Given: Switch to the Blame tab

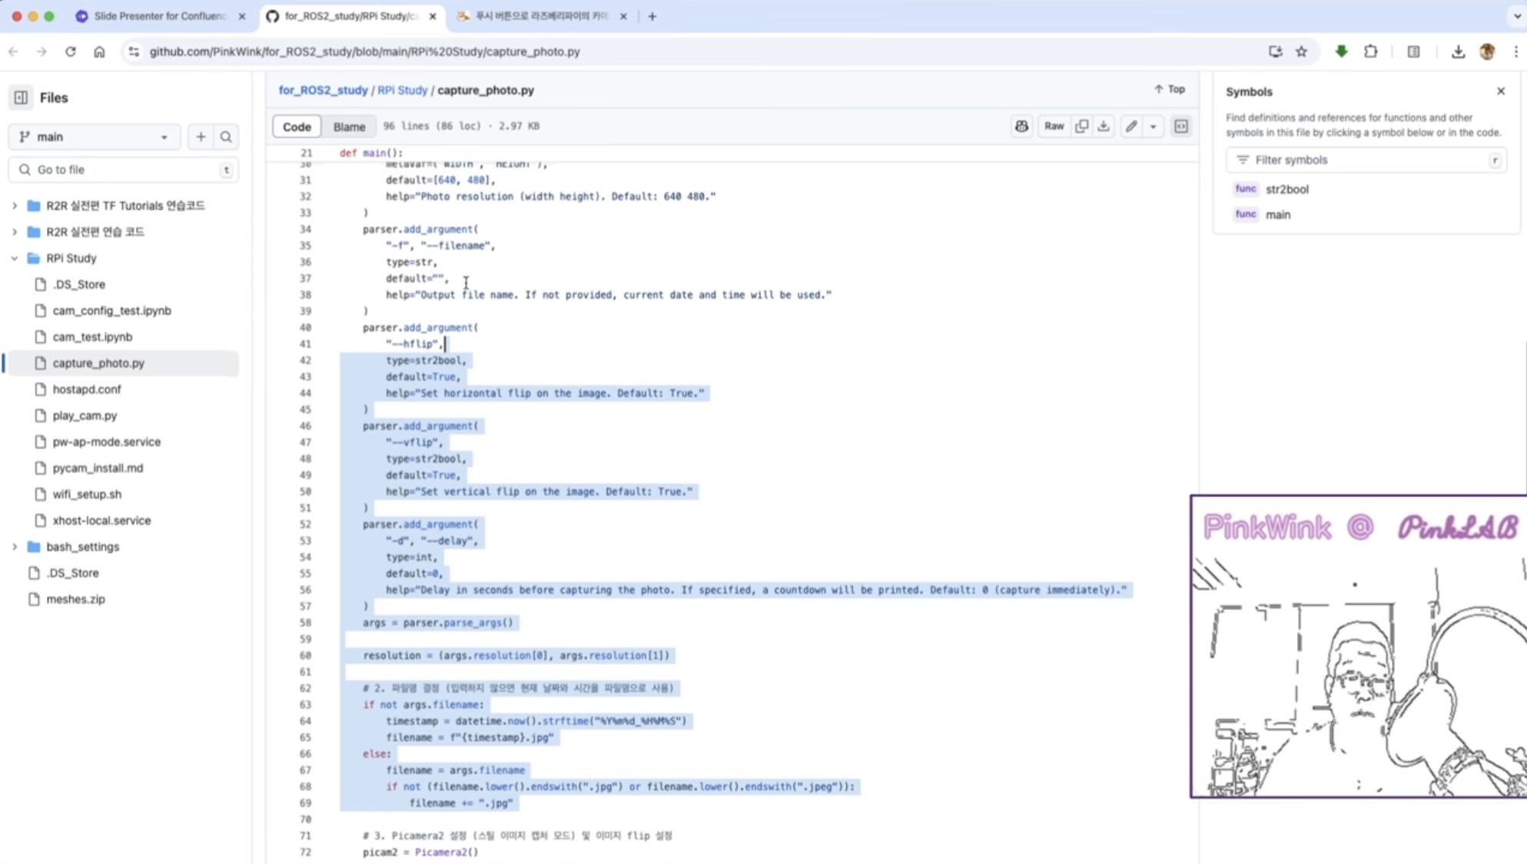Looking at the screenshot, I should tap(349, 127).
